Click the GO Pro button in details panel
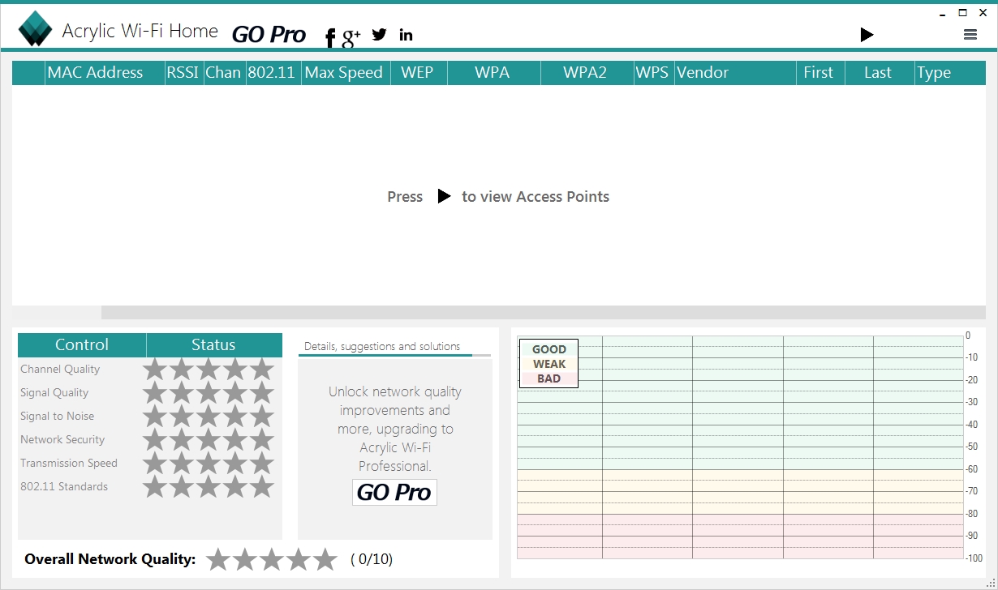 pyautogui.click(x=394, y=492)
